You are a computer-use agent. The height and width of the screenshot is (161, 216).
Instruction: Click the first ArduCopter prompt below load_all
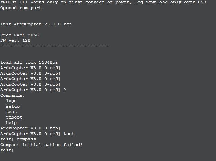point(30,68)
